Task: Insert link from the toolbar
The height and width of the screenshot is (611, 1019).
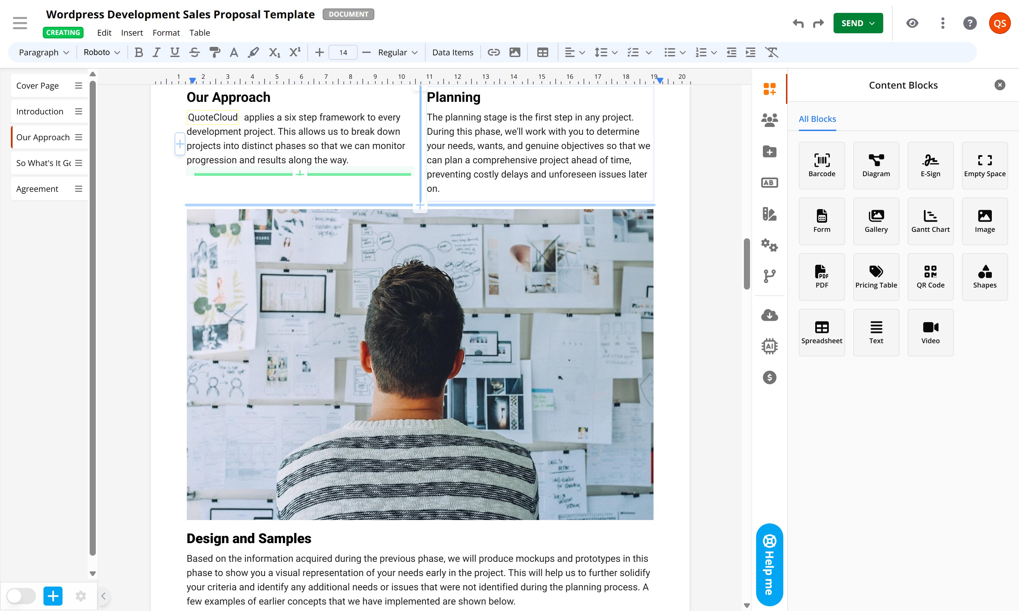Action: [494, 52]
